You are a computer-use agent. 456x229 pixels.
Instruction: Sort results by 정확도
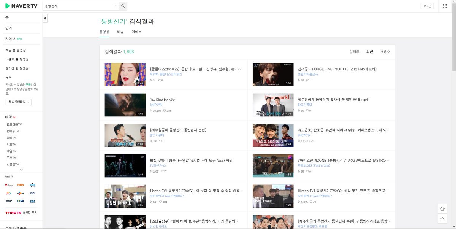tap(354, 52)
